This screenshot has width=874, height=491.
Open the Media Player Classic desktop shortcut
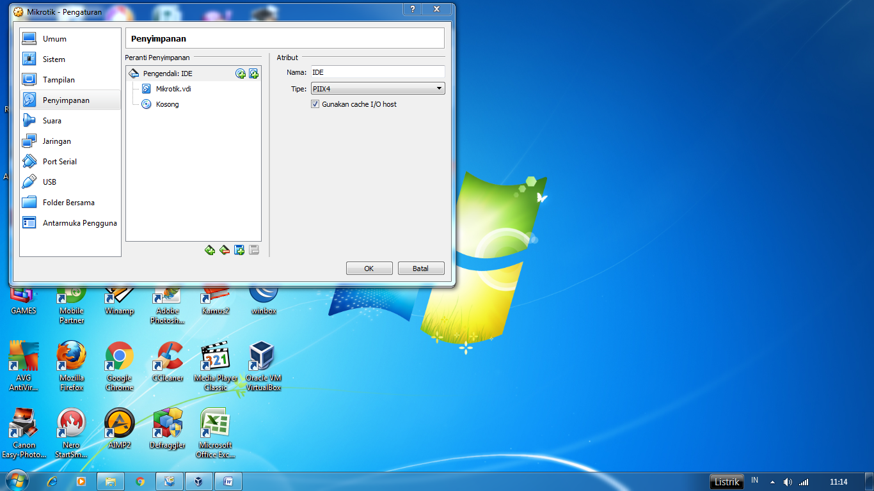[x=216, y=366]
